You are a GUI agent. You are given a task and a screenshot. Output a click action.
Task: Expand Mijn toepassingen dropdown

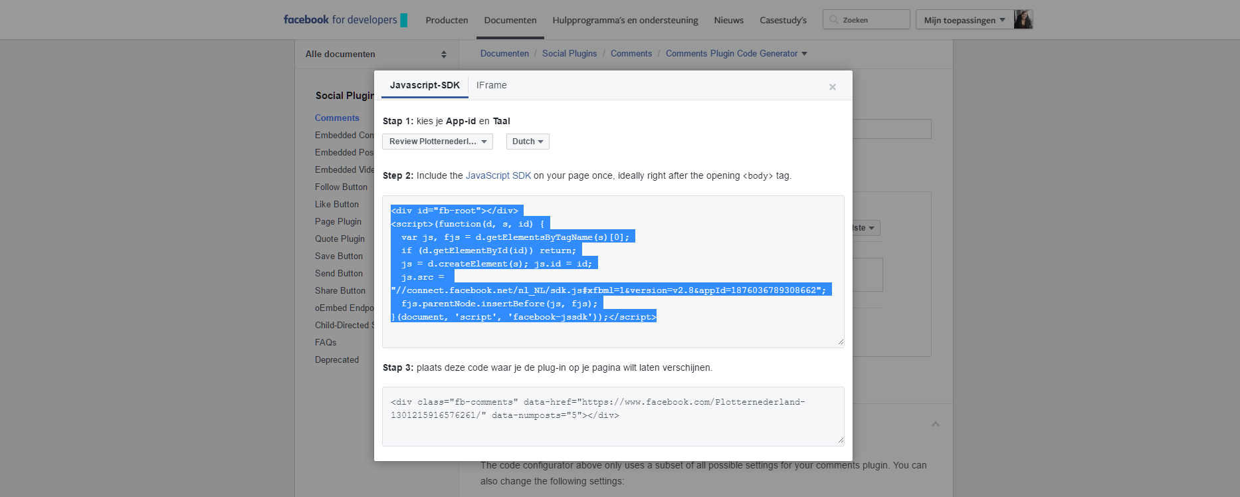click(964, 20)
